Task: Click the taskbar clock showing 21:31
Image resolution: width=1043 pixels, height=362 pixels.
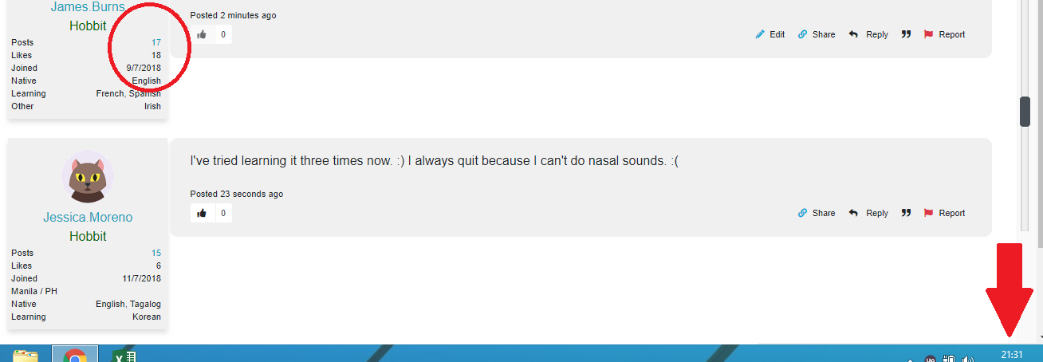Action: (x=1010, y=355)
